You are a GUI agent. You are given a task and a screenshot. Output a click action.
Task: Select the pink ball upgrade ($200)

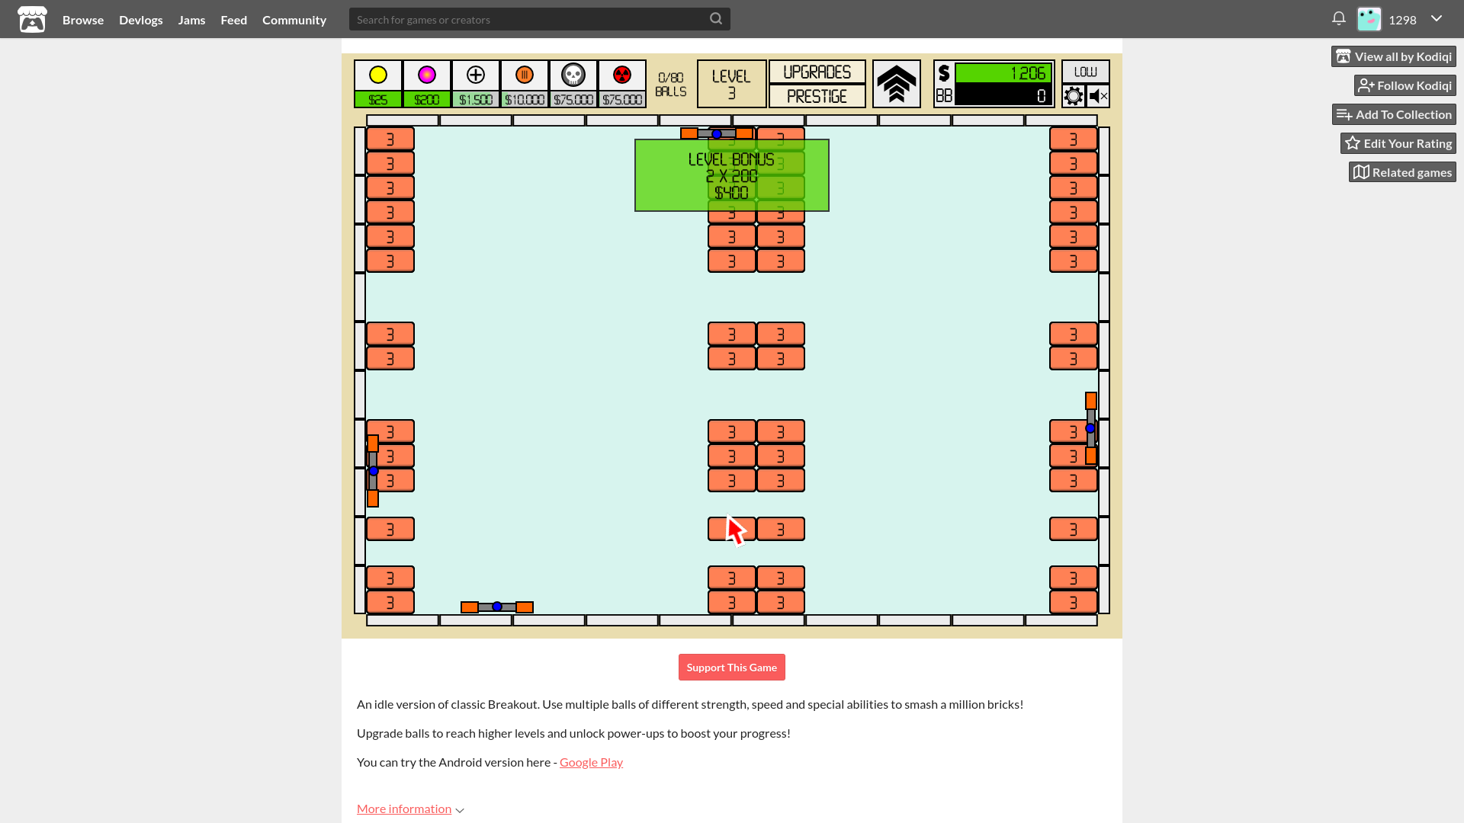click(x=426, y=83)
